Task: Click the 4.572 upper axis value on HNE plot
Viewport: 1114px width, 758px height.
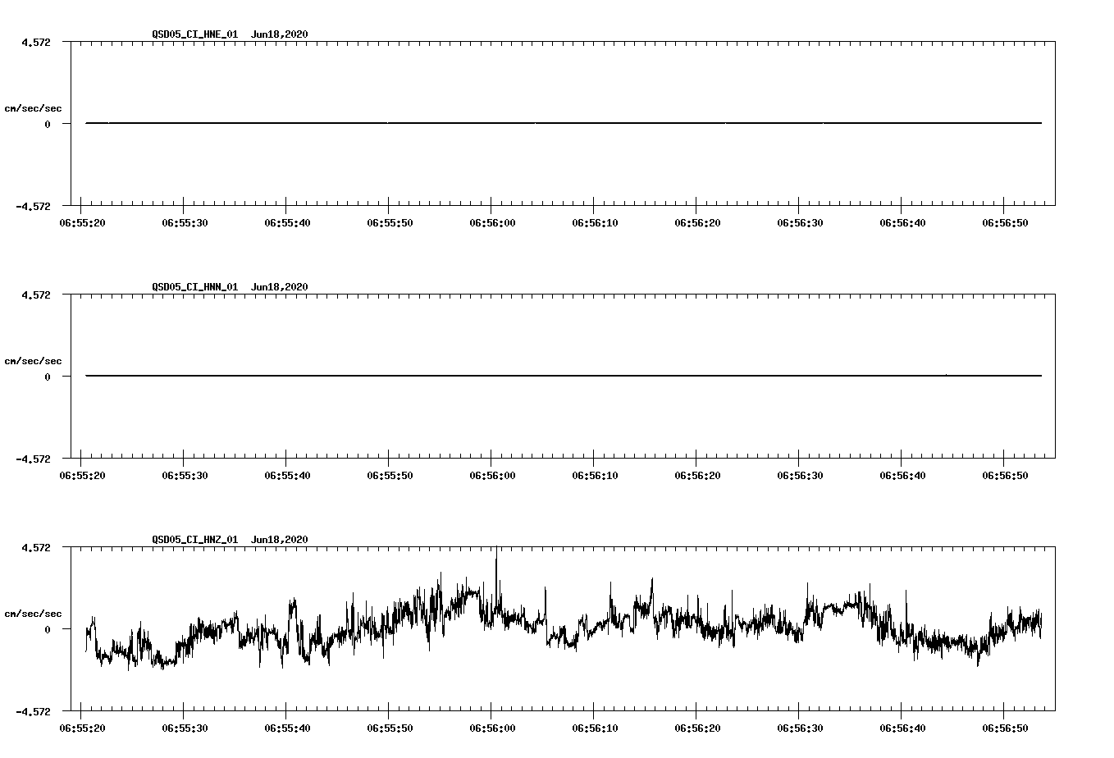Action: [x=36, y=42]
